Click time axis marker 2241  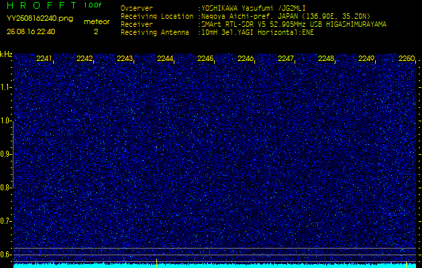(x=44, y=58)
